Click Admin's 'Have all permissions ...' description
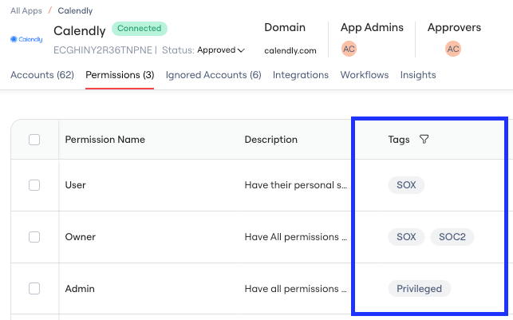 (x=295, y=289)
